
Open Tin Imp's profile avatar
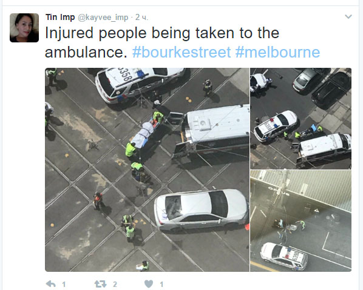tap(24, 28)
